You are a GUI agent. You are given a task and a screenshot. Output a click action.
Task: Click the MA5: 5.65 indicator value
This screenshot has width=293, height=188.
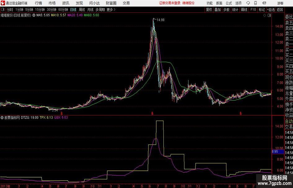[43, 15]
